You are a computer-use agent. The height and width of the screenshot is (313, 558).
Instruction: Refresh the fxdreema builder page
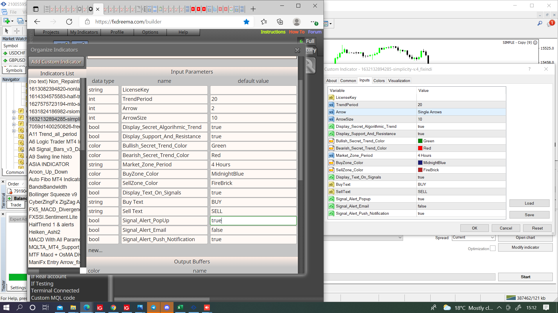coord(69,22)
